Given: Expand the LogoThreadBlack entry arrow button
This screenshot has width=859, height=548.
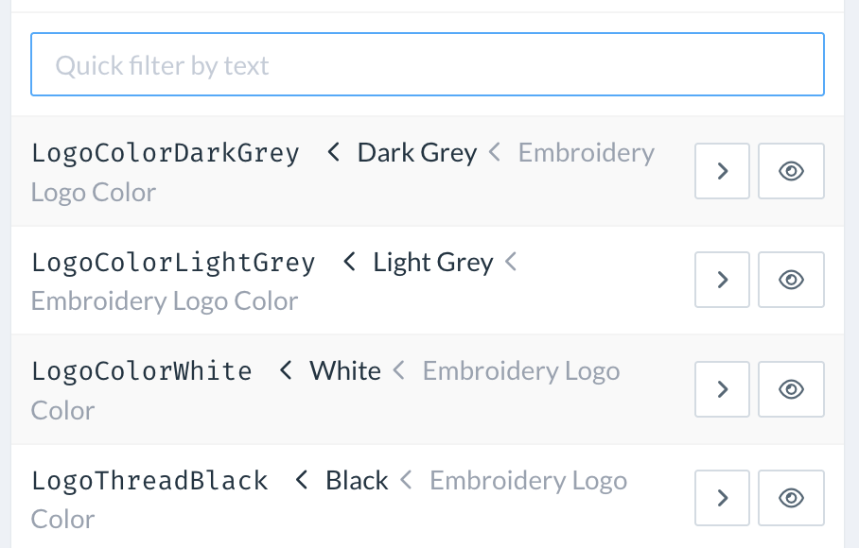Looking at the screenshot, I should click(x=722, y=498).
